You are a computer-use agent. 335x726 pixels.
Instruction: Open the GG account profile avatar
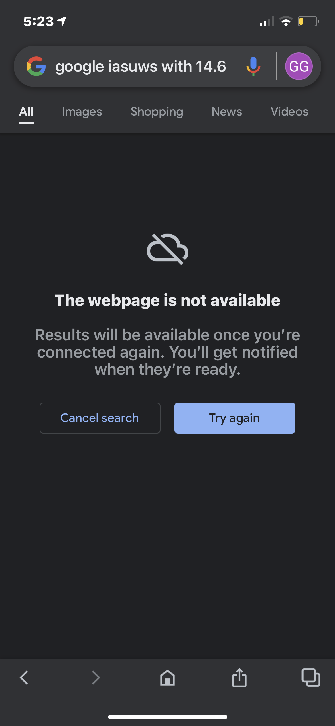[299, 66]
